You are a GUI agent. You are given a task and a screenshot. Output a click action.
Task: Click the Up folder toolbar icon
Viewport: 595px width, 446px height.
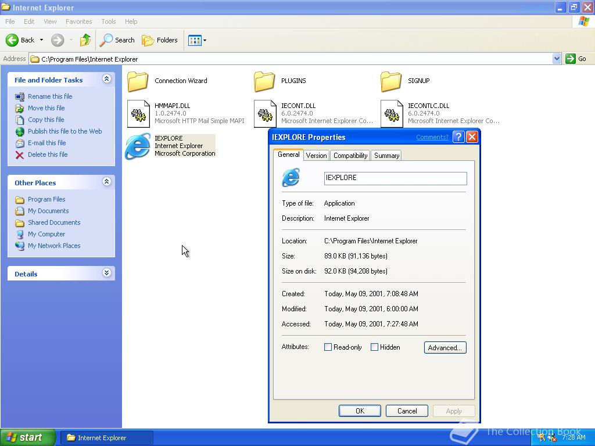click(x=85, y=40)
